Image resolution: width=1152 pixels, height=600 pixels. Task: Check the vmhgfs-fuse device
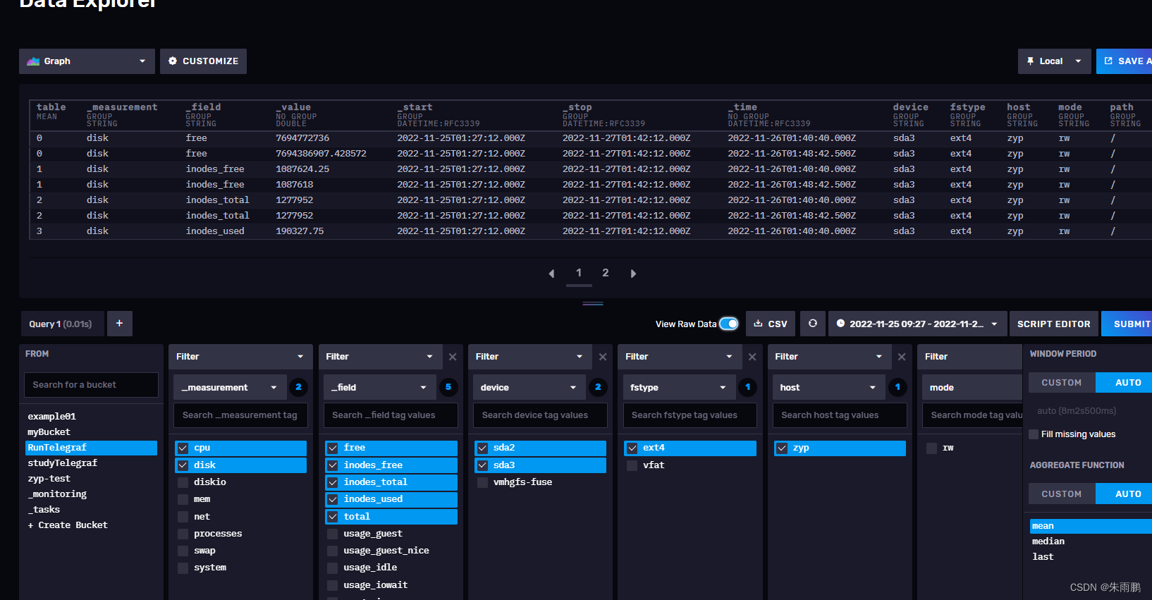coord(540,482)
